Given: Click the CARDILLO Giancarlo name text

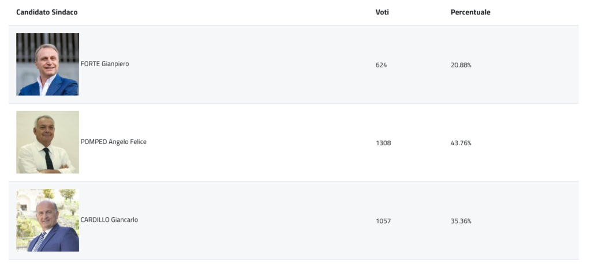Looking at the screenshot, I should tap(109, 220).
